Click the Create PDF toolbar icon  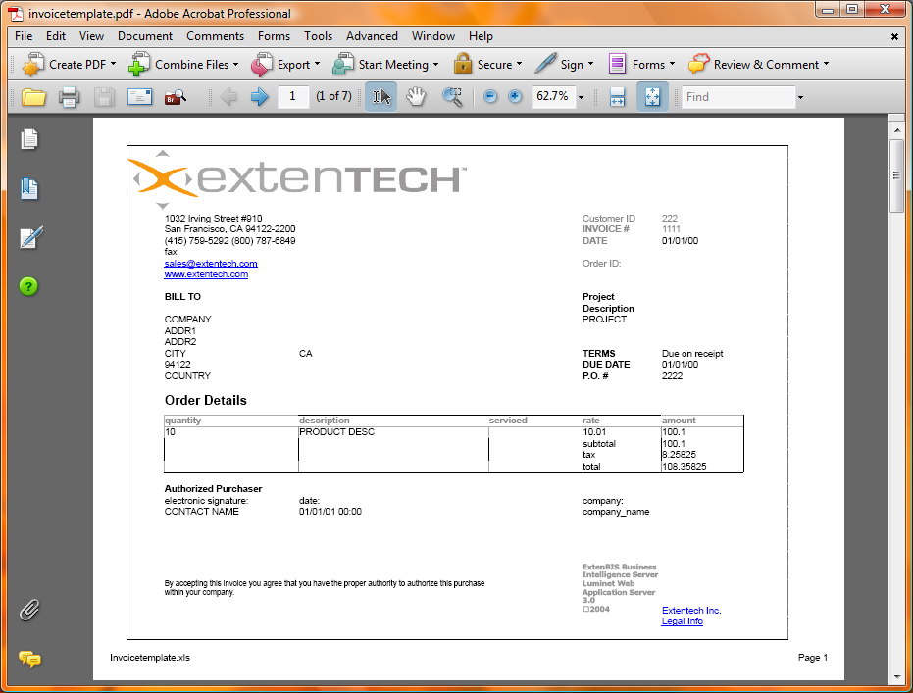33,65
